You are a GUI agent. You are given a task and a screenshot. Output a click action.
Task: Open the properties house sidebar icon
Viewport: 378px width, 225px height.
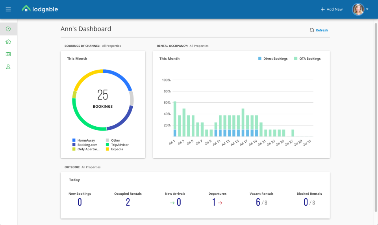8,42
